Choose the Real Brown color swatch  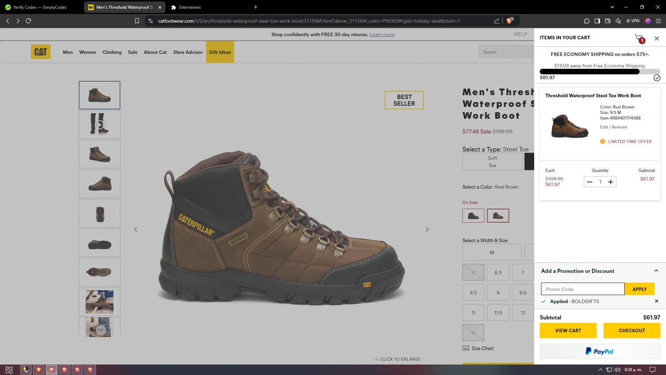click(x=498, y=215)
